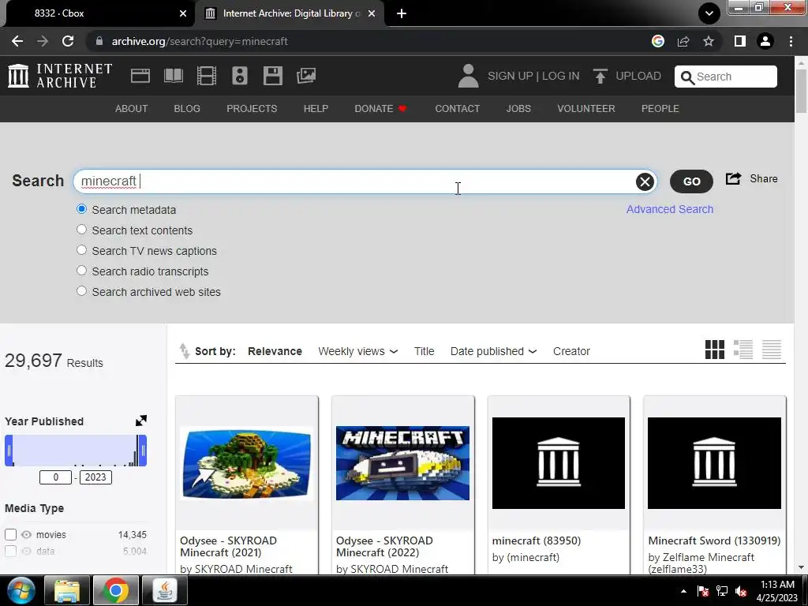This screenshot has width=808, height=606.
Task: Open Chrome three-dot menu
Action: 791,41
